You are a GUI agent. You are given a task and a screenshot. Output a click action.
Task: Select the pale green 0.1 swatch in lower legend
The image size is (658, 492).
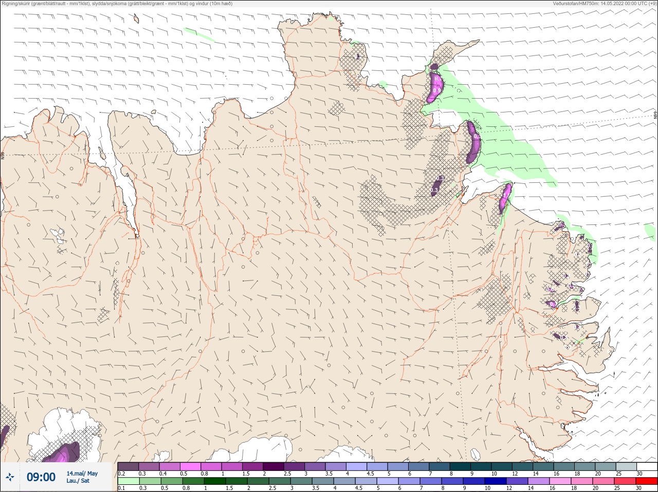coord(128,481)
